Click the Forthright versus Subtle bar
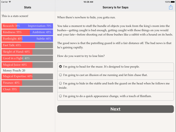The width and height of the screenshot is (176, 132). (27, 39)
